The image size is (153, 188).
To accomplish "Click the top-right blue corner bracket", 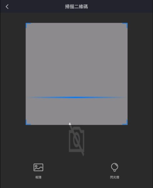I will (125, 25).
